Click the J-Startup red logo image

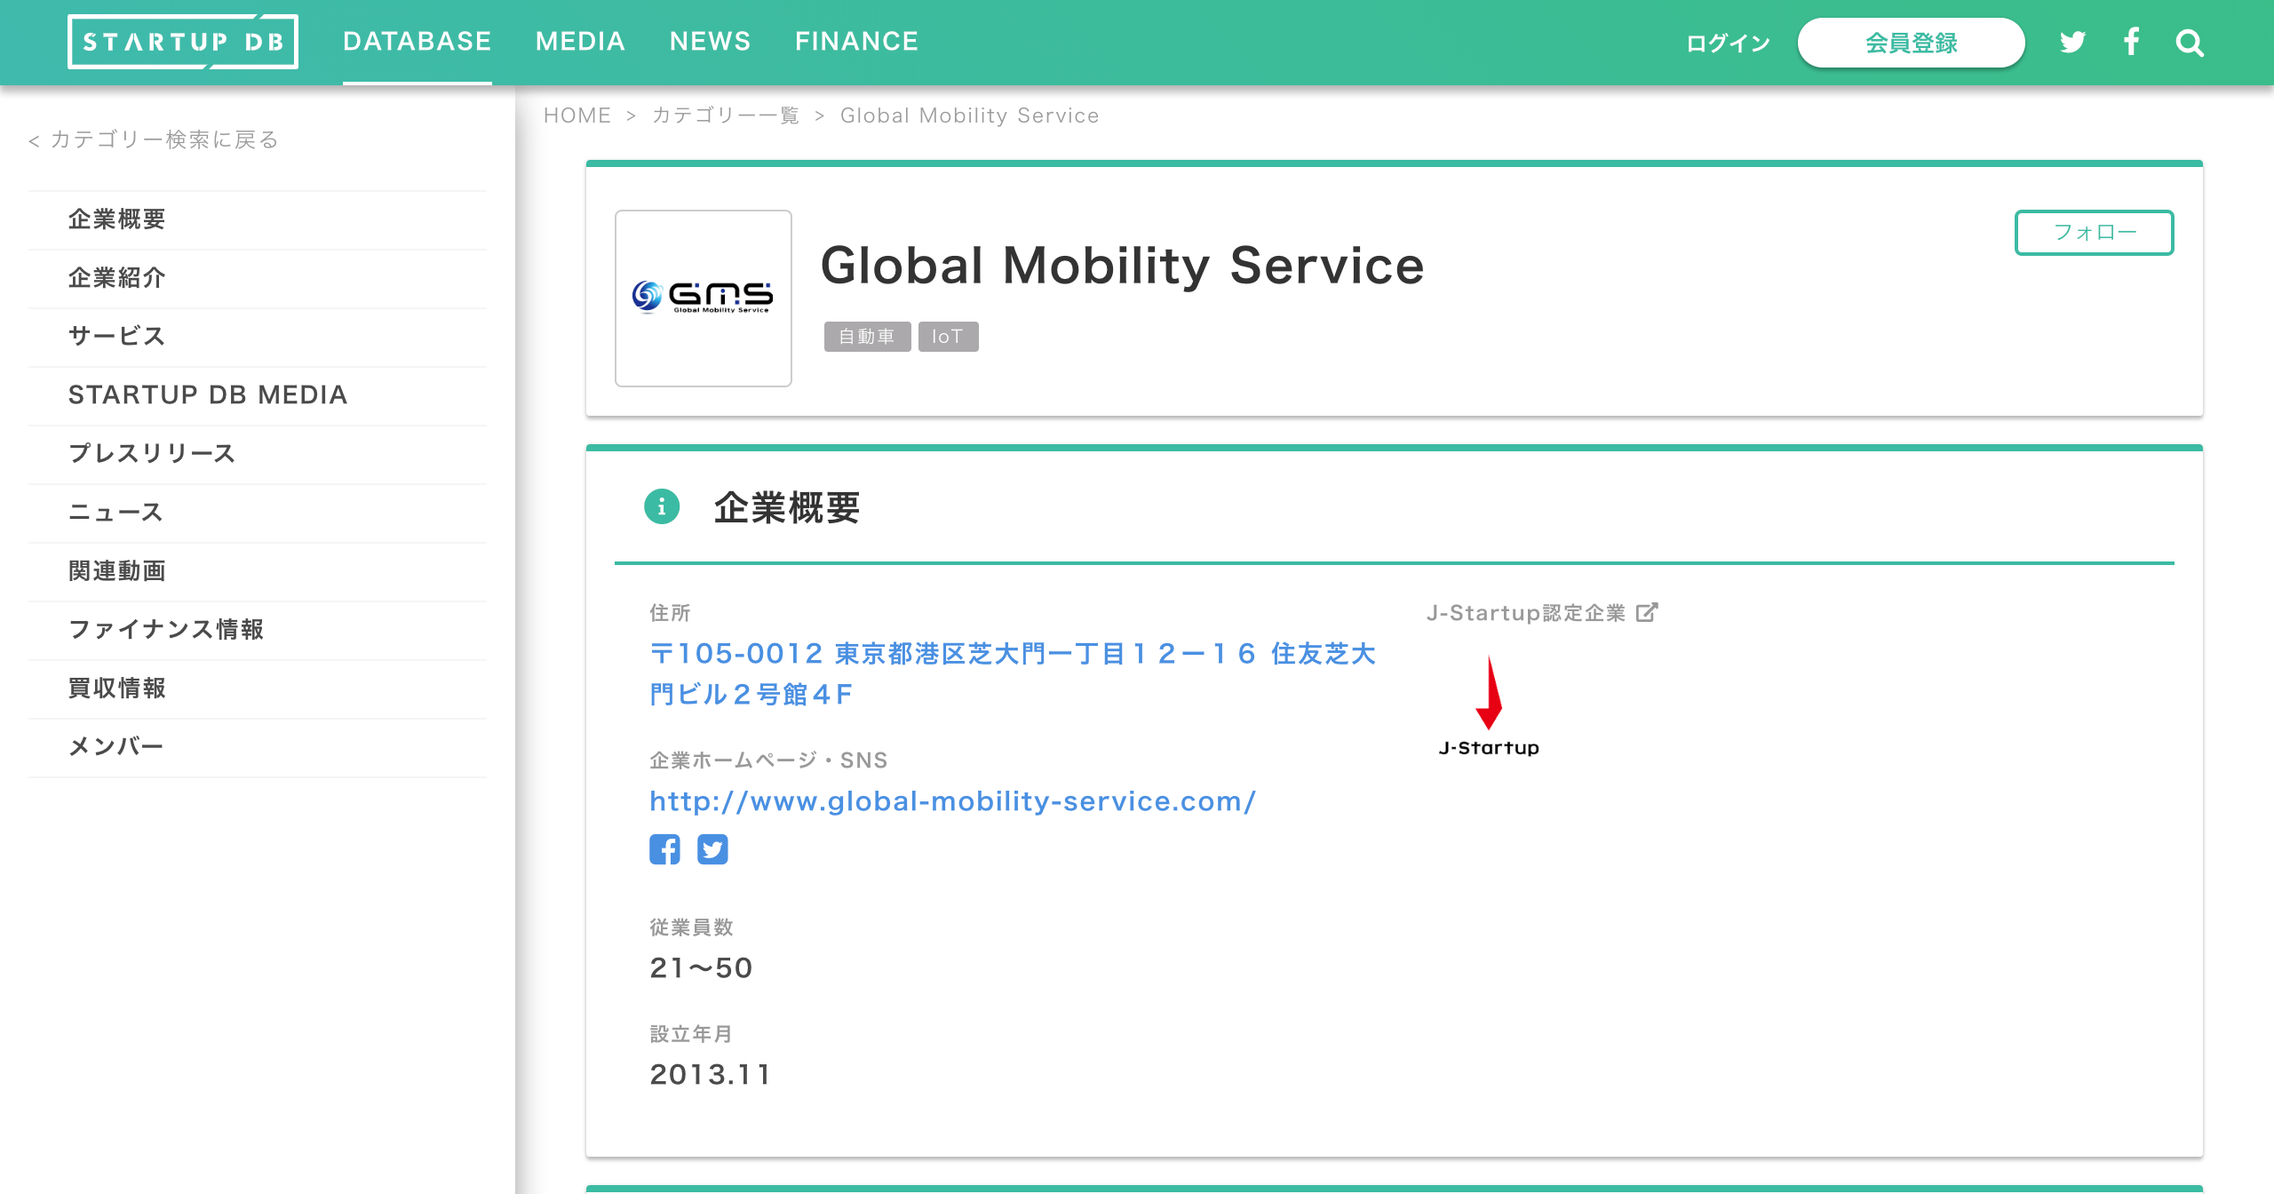pos(1489,706)
